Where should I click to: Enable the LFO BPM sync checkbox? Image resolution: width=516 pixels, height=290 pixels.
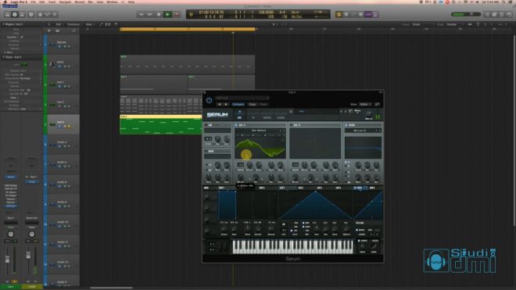pos(303,223)
